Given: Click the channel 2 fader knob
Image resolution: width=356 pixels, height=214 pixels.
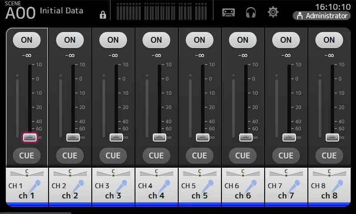Looking at the screenshot, I should [x=73, y=137].
